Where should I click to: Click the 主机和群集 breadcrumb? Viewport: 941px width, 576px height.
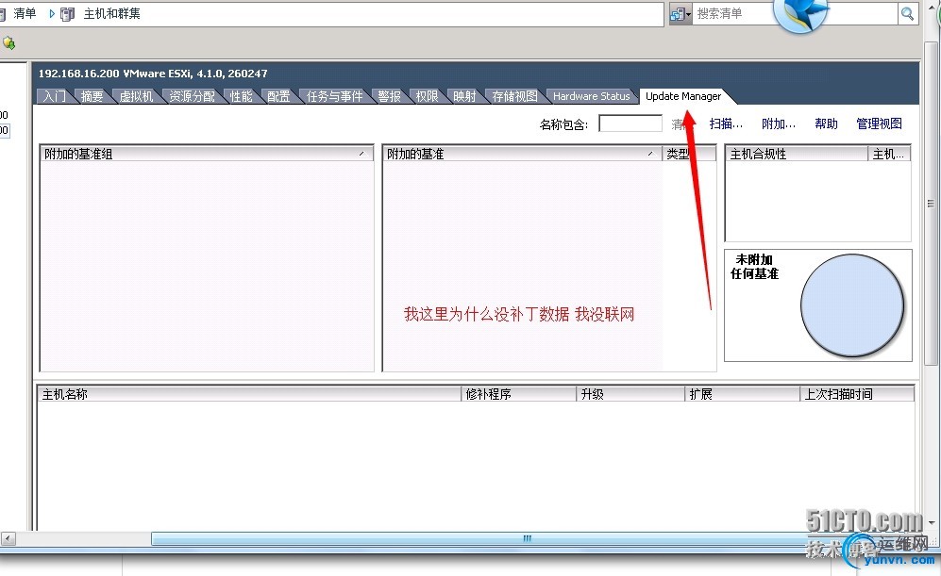(x=111, y=14)
